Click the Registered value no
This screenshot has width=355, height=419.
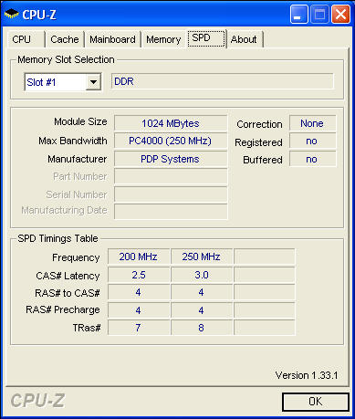click(313, 141)
